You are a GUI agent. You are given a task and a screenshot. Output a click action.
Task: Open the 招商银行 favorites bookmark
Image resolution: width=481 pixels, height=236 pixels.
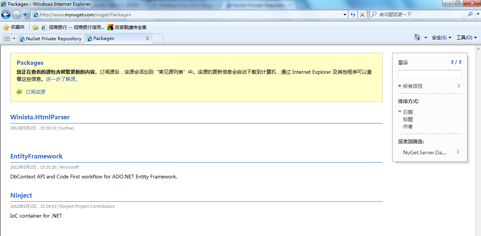click(73, 27)
